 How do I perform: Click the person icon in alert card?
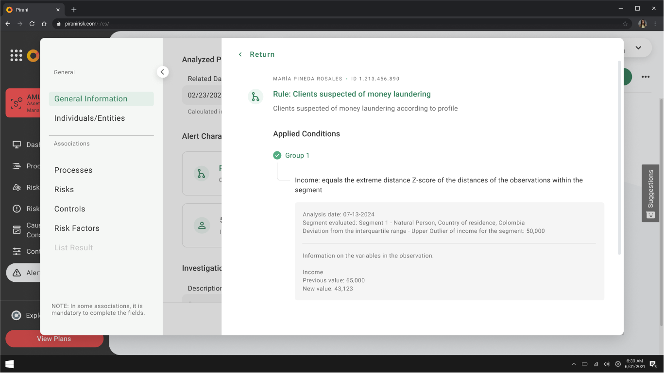(201, 226)
